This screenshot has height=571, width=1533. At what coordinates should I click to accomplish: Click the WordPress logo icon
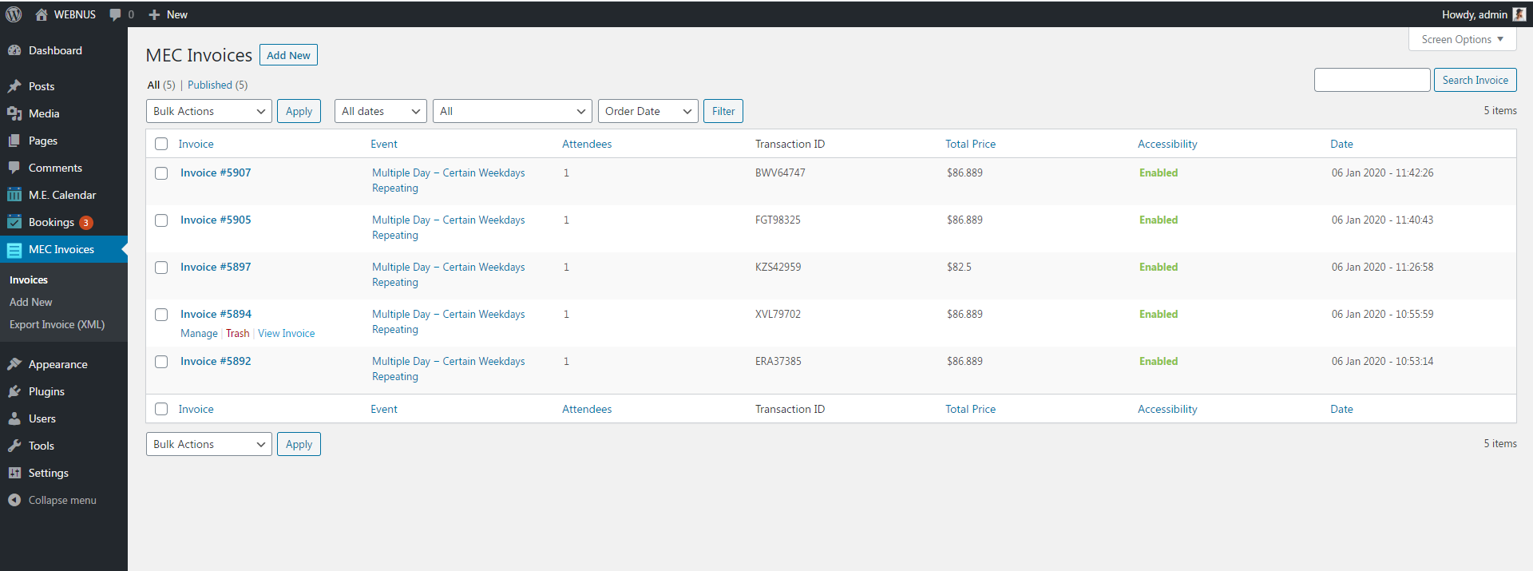point(14,14)
